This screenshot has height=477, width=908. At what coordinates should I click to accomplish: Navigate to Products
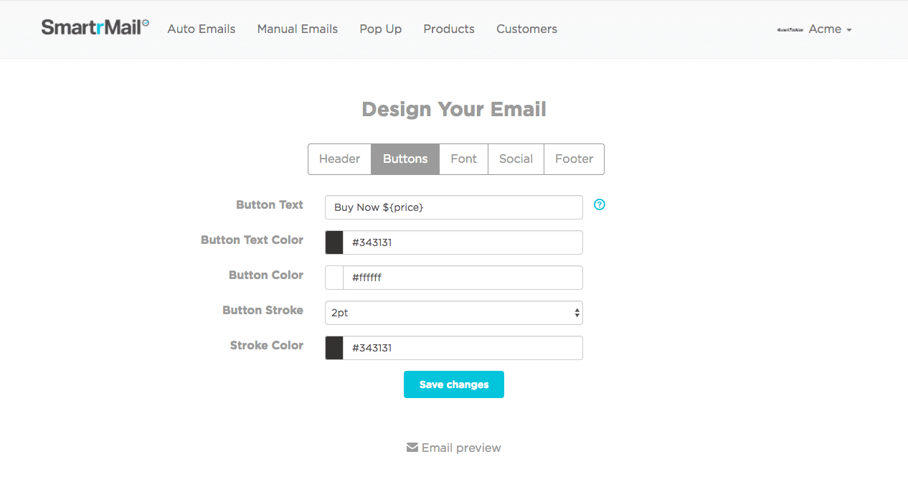(x=449, y=29)
